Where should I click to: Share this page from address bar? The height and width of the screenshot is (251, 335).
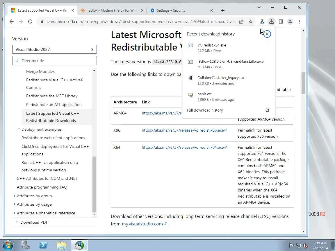coord(241,21)
